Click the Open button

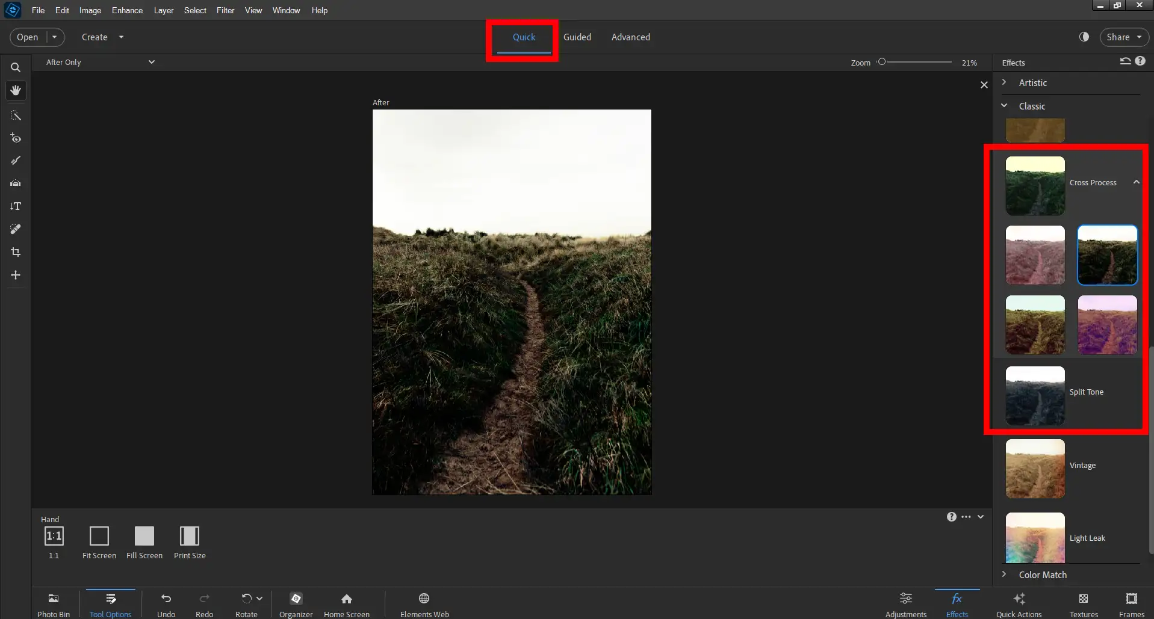[28, 37]
